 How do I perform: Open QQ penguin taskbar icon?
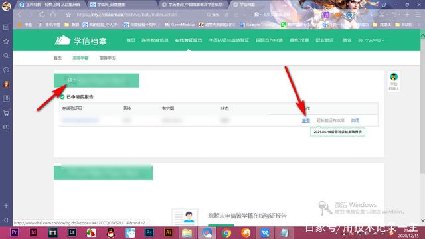(x=111, y=232)
